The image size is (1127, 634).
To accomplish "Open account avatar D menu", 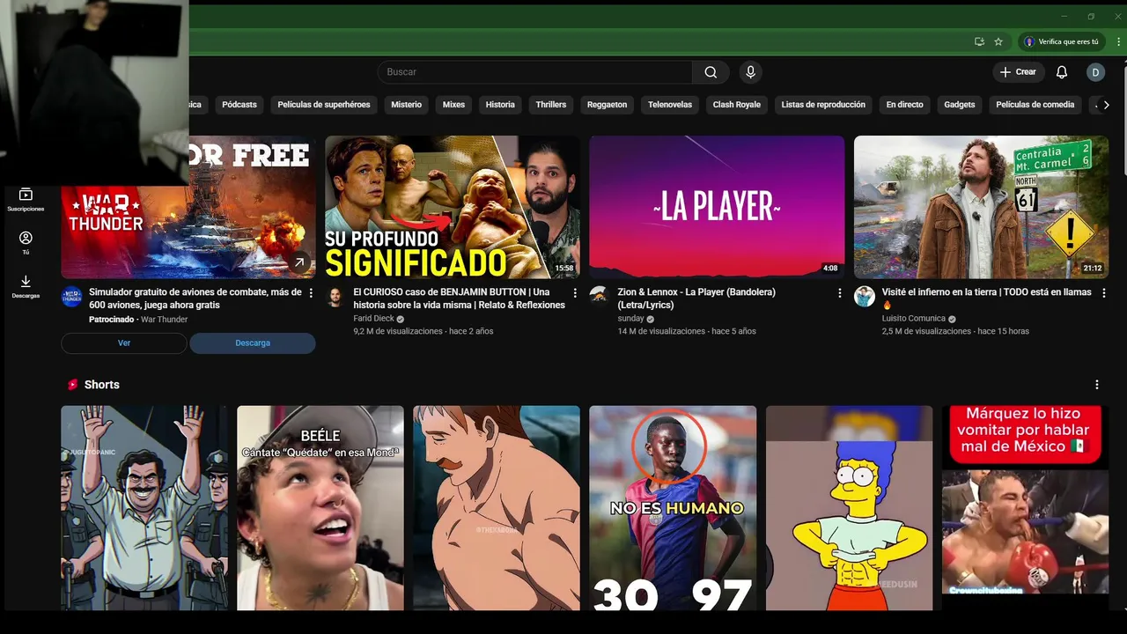I will point(1095,72).
